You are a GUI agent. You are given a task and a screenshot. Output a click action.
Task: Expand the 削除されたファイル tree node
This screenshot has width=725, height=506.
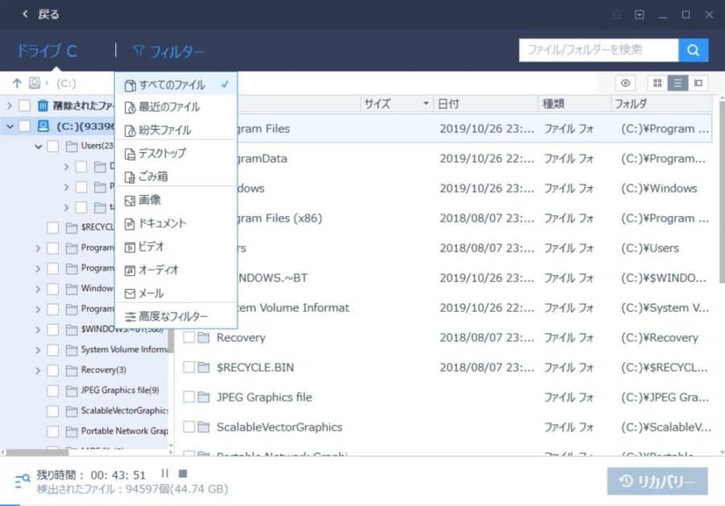[9, 106]
